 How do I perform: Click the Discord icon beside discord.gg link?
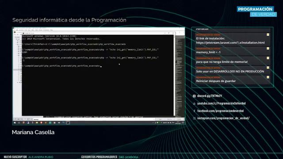pos(194,96)
